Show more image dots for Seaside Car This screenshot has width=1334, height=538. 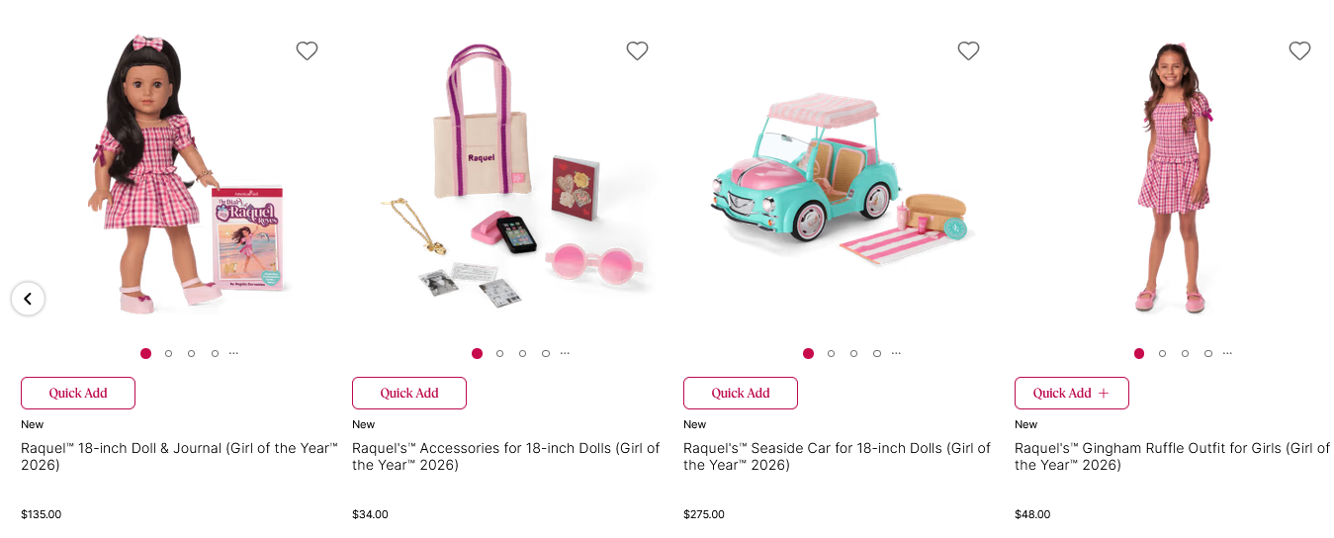pyautogui.click(x=897, y=353)
